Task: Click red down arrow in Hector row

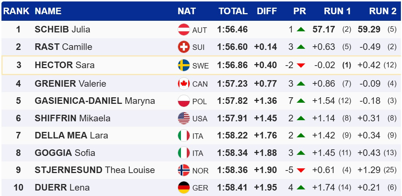Action: tap(301, 66)
